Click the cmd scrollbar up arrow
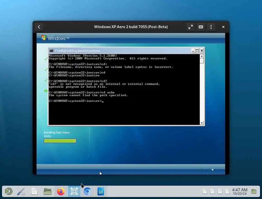Screen dimensions: 262x199 [x=202, y=56]
